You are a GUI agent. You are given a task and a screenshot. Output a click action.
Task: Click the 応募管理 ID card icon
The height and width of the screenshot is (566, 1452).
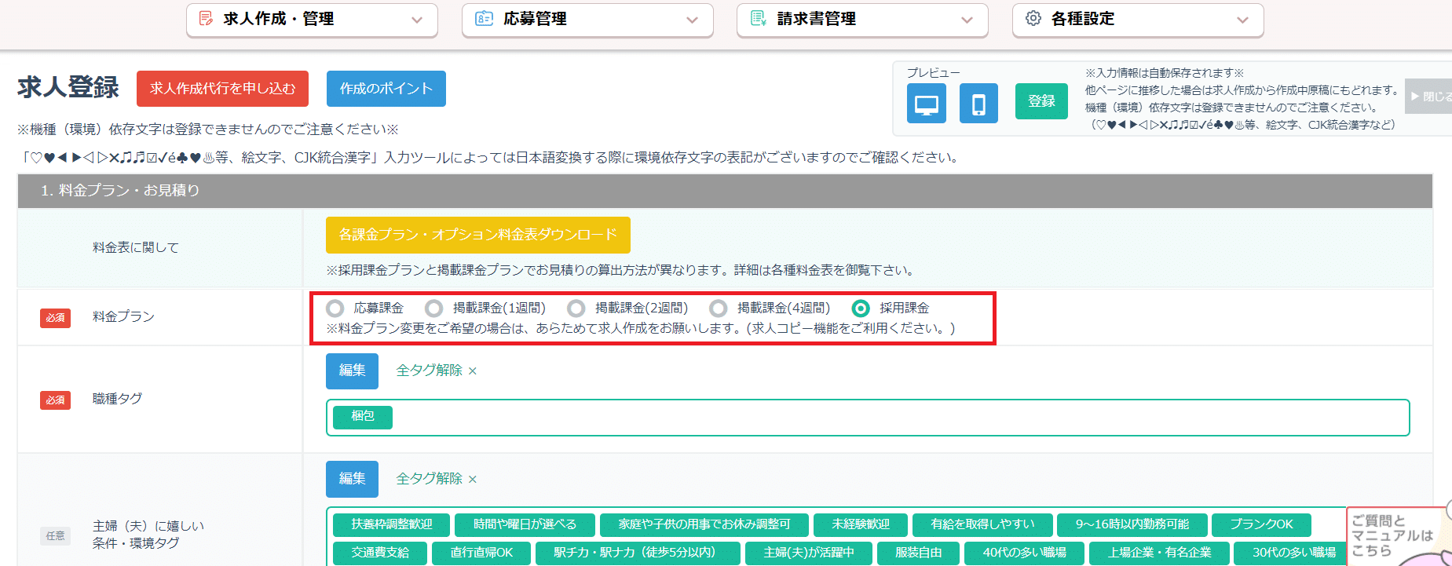[484, 19]
